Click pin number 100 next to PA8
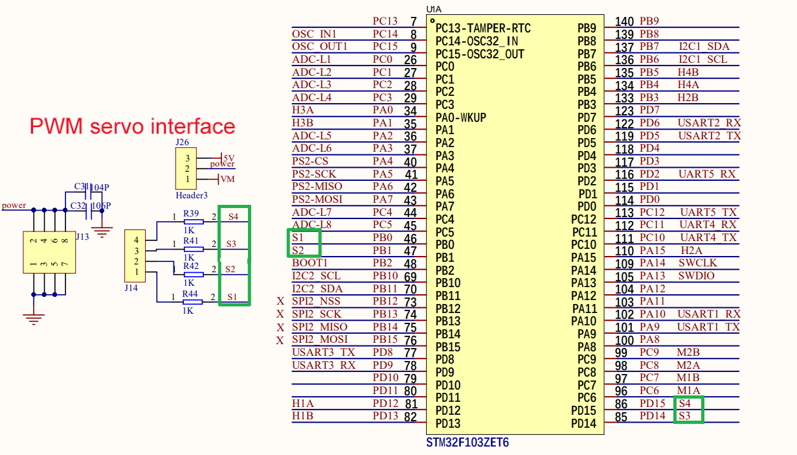The image size is (797, 455). 624,340
